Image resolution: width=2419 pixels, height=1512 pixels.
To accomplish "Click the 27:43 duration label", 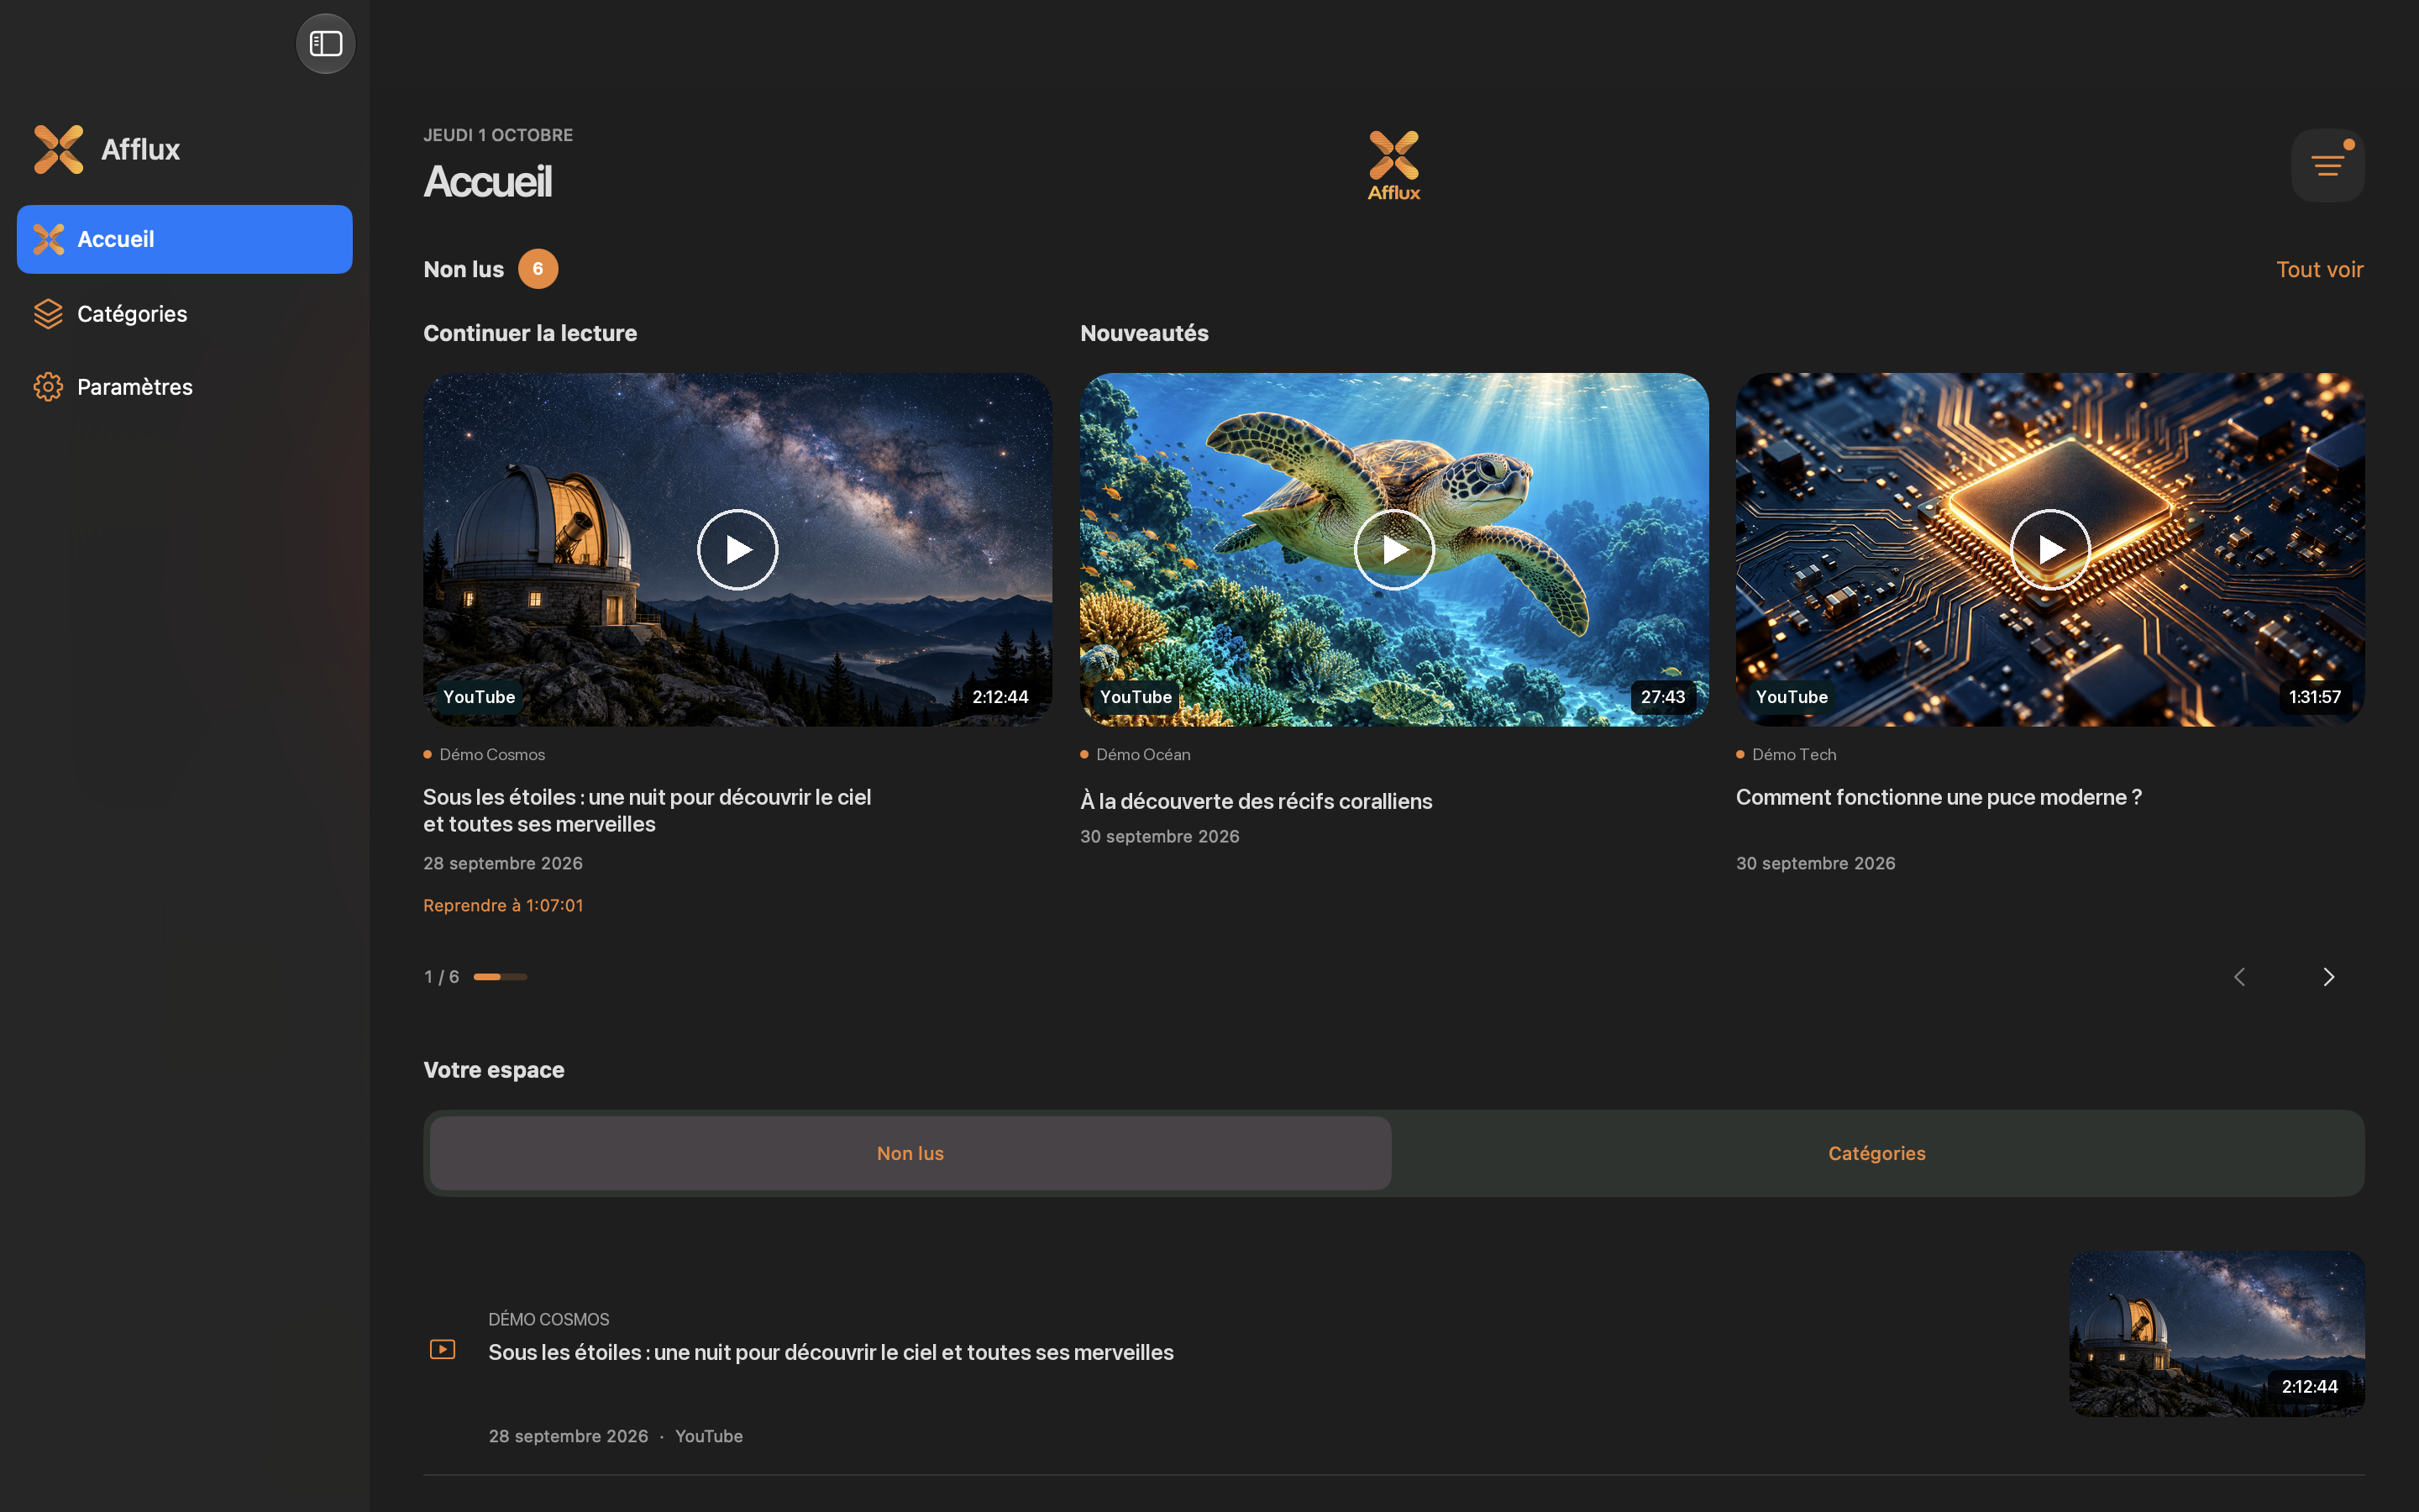I will 1662,697.
